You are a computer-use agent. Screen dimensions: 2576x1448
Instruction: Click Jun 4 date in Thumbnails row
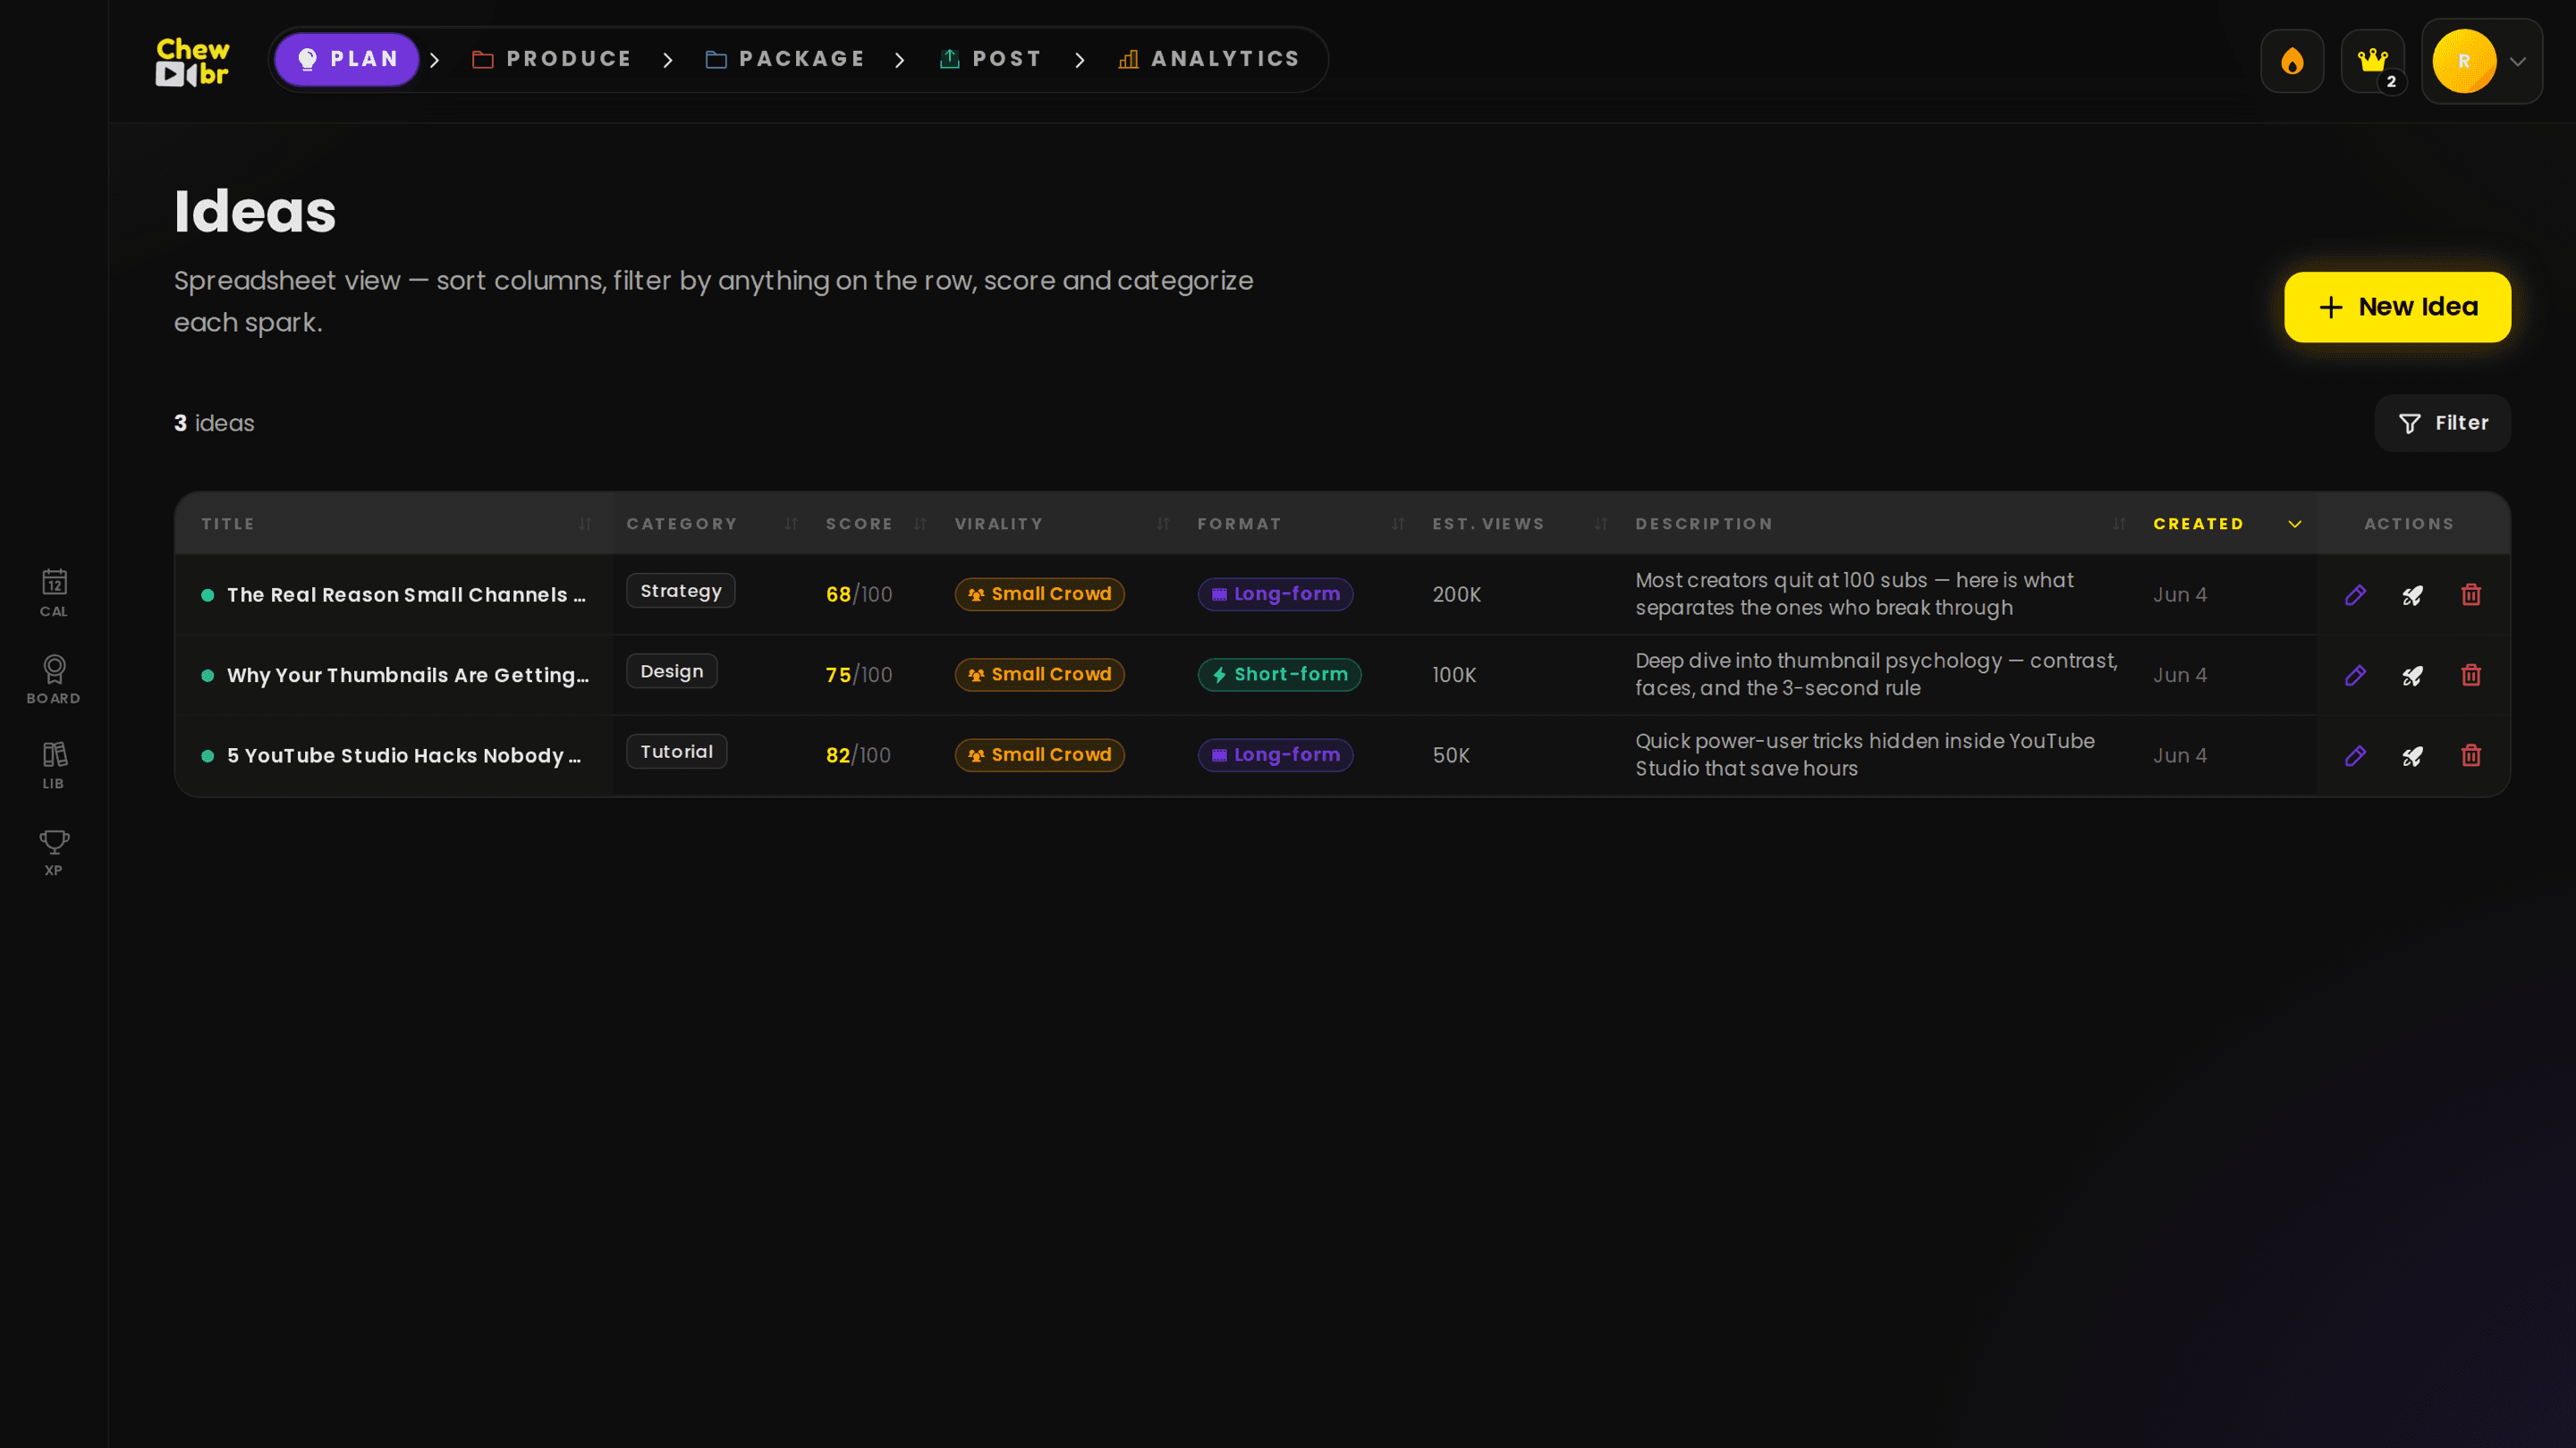point(2180,676)
